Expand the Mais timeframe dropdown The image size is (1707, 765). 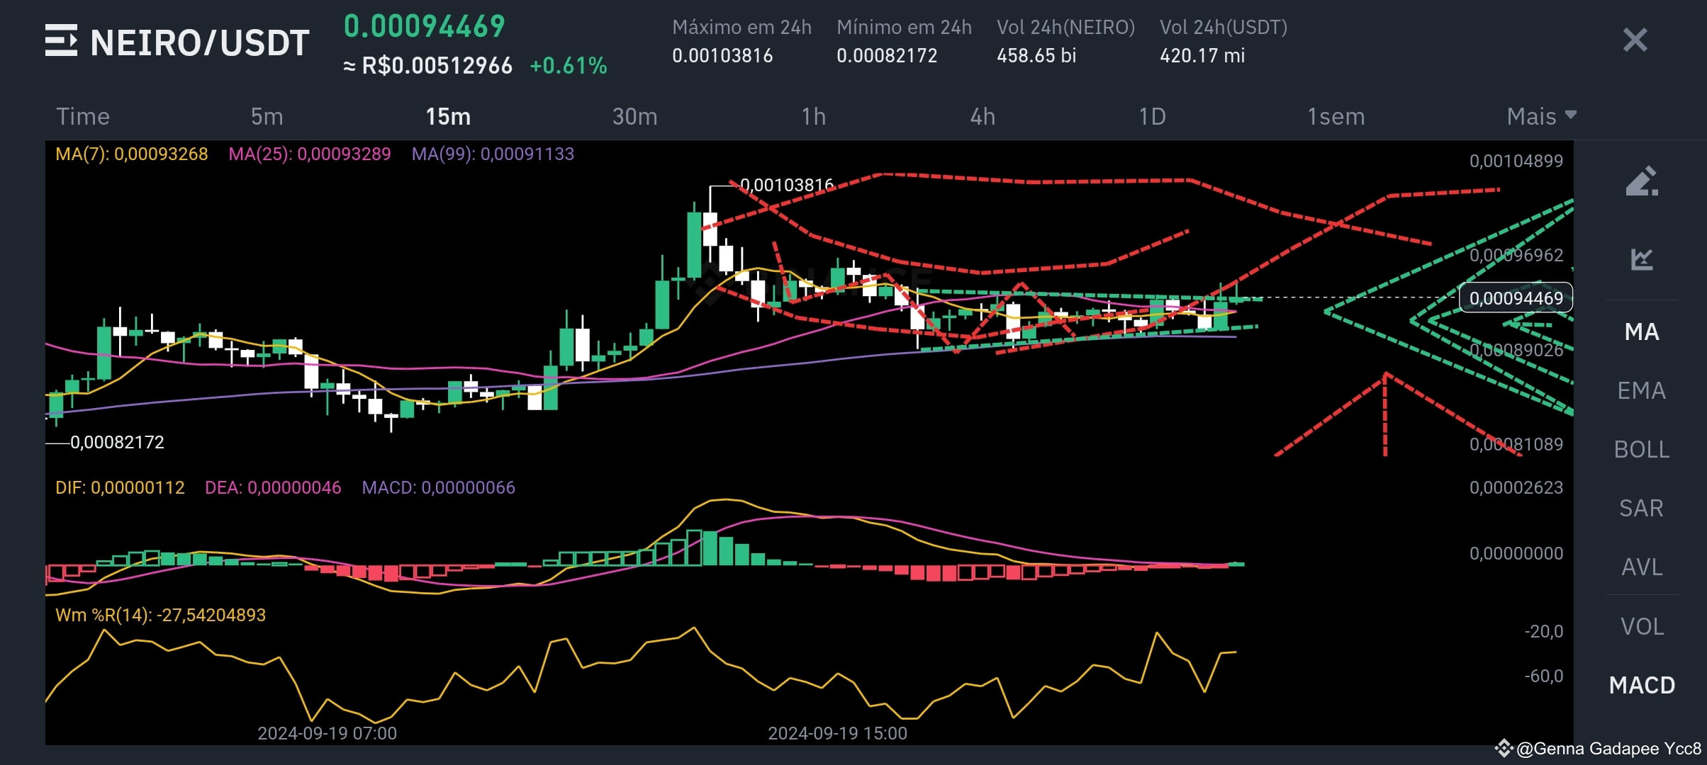pyautogui.click(x=1540, y=116)
